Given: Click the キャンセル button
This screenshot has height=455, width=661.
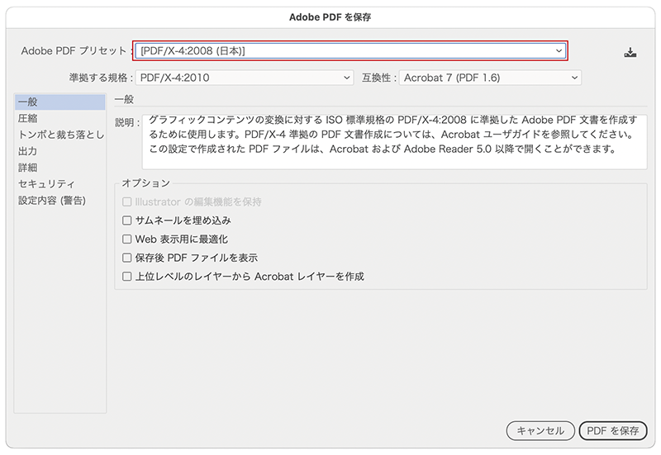Looking at the screenshot, I should pos(540,430).
